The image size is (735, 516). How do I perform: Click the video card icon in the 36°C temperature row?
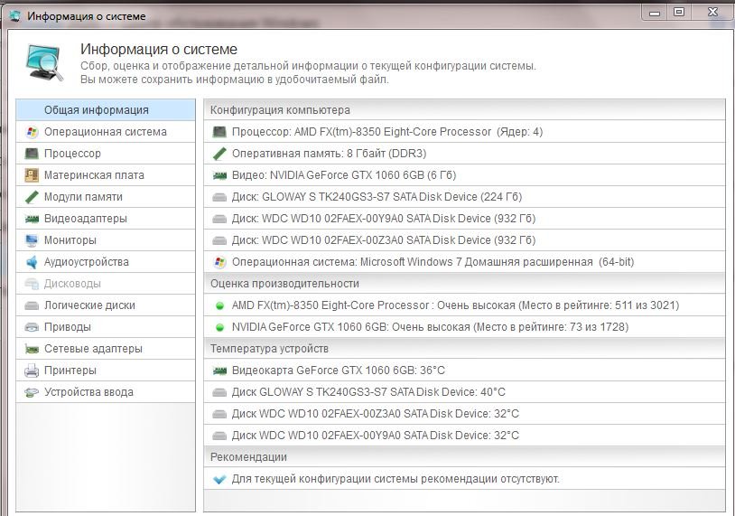[x=219, y=371]
